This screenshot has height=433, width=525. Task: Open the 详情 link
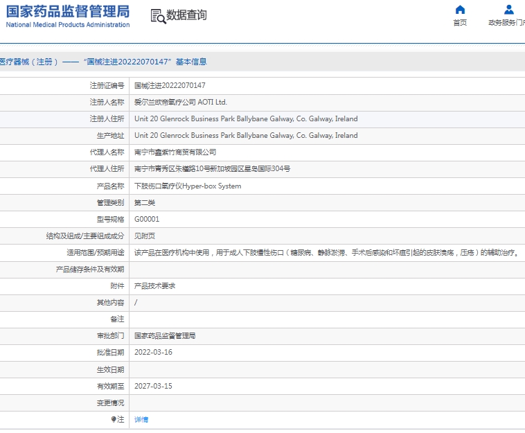click(x=141, y=420)
